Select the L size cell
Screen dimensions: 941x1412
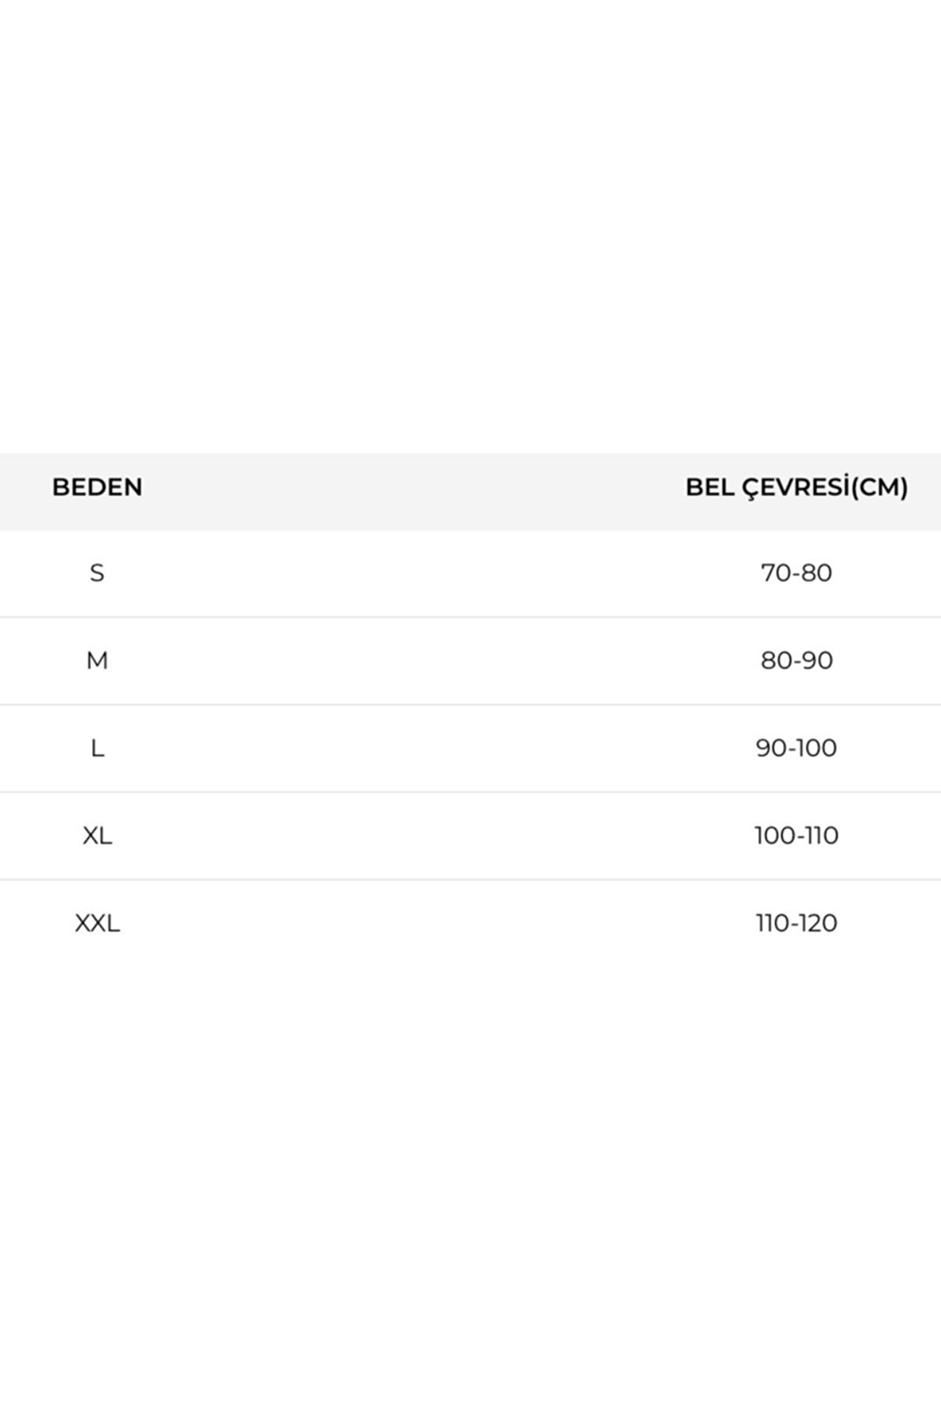pyautogui.click(x=97, y=748)
